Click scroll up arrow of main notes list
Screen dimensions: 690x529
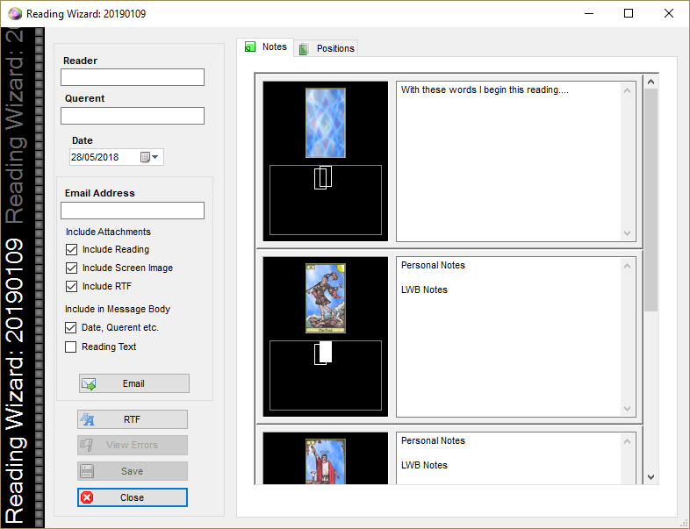tap(650, 82)
